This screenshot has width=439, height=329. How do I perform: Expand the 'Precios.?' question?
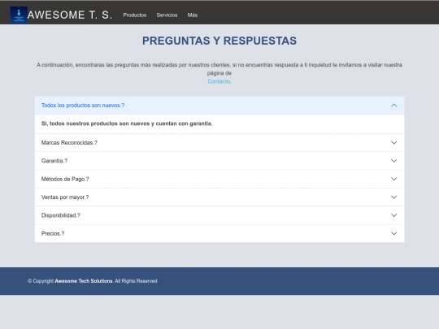219,233
